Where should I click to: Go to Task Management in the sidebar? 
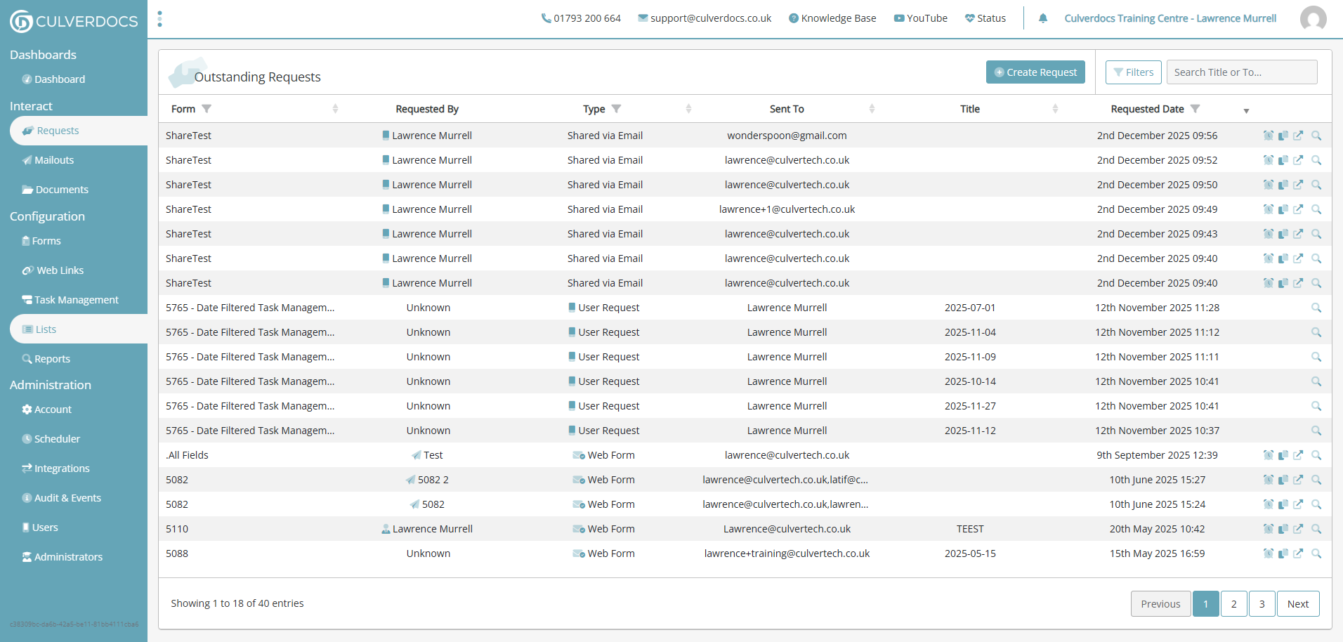coord(76,300)
